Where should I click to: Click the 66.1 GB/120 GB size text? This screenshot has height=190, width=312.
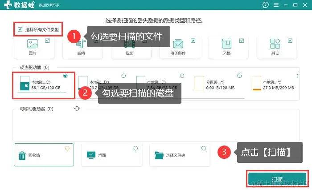click(46, 88)
